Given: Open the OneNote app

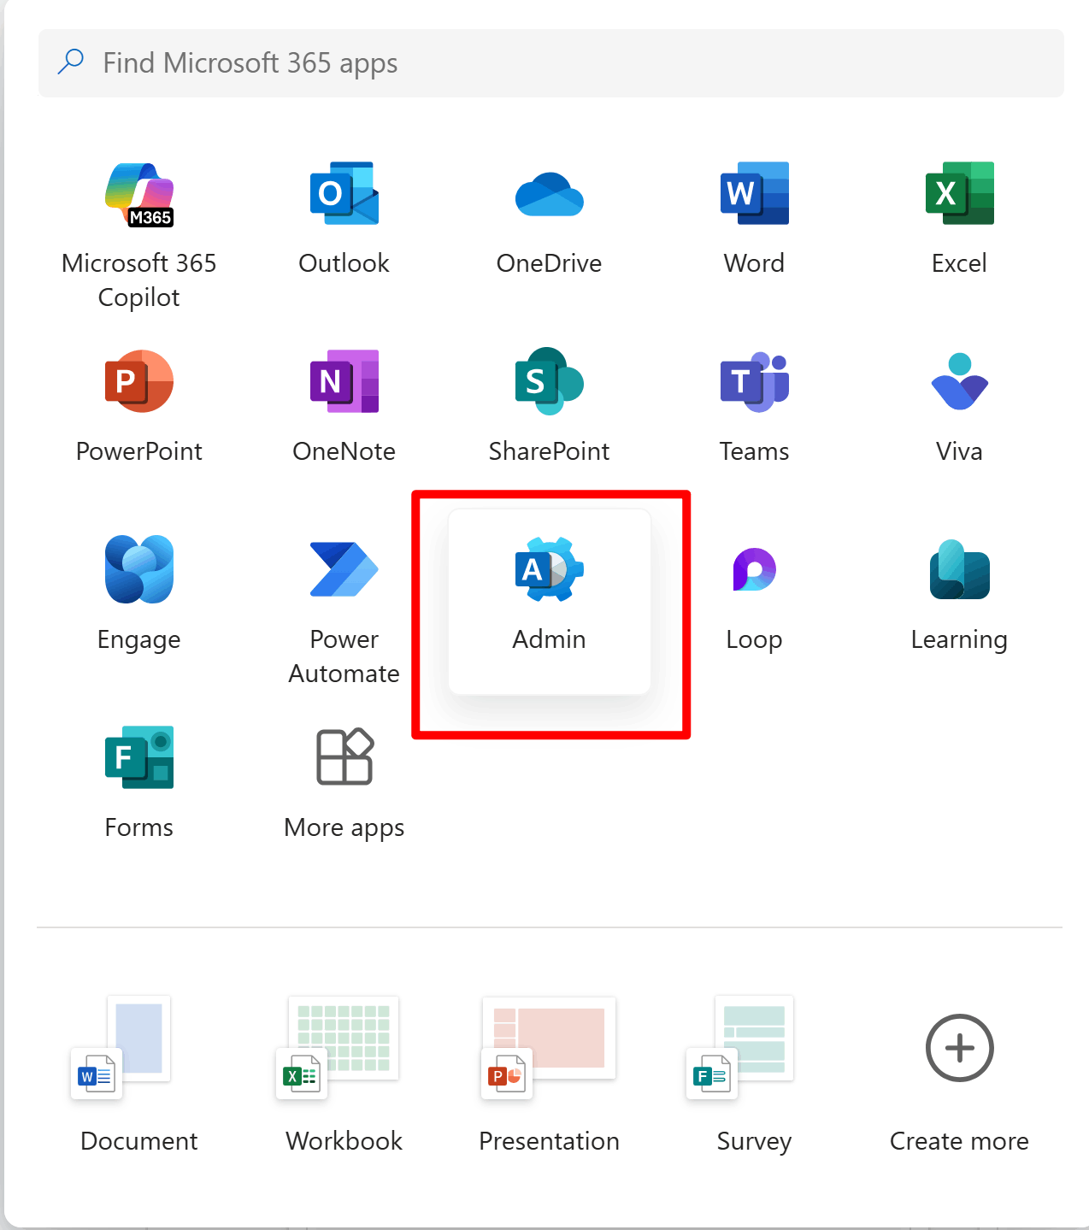Looking at the screenshot, I should click(344, 406).
